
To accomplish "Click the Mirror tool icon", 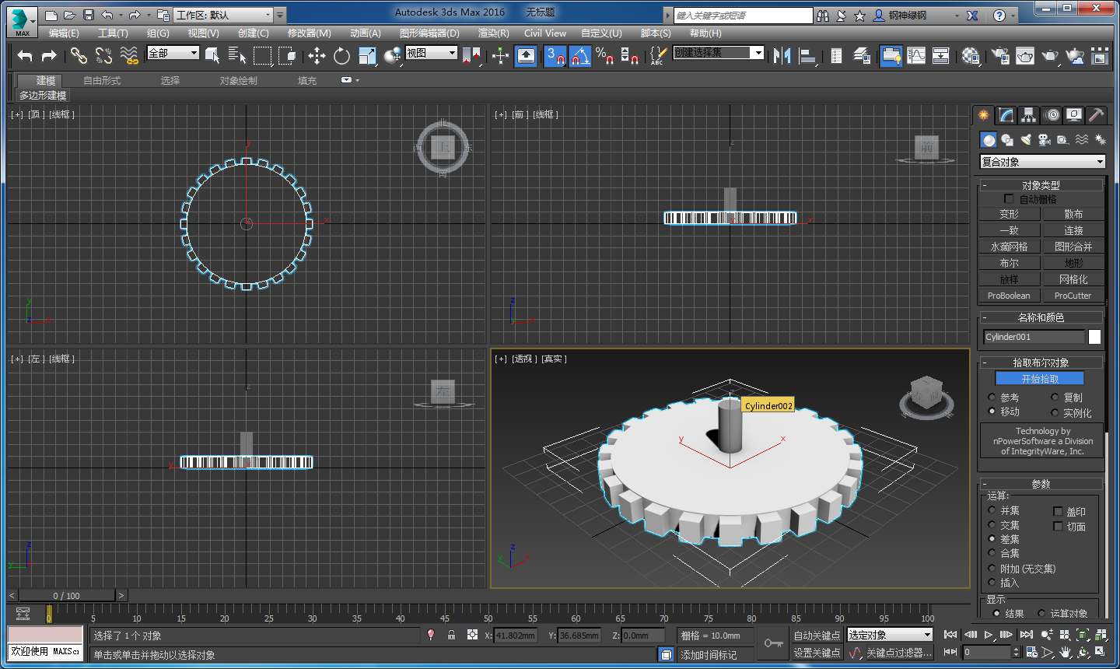I will click(782, 55).
